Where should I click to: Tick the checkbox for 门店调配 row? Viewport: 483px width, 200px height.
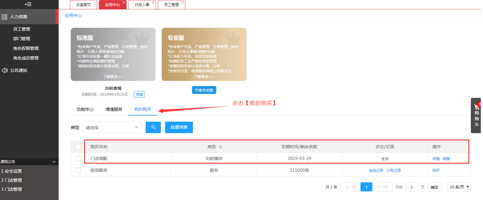(x=78, y=158)
